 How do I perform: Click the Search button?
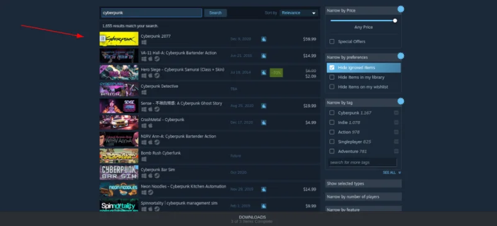pos(216,13)
